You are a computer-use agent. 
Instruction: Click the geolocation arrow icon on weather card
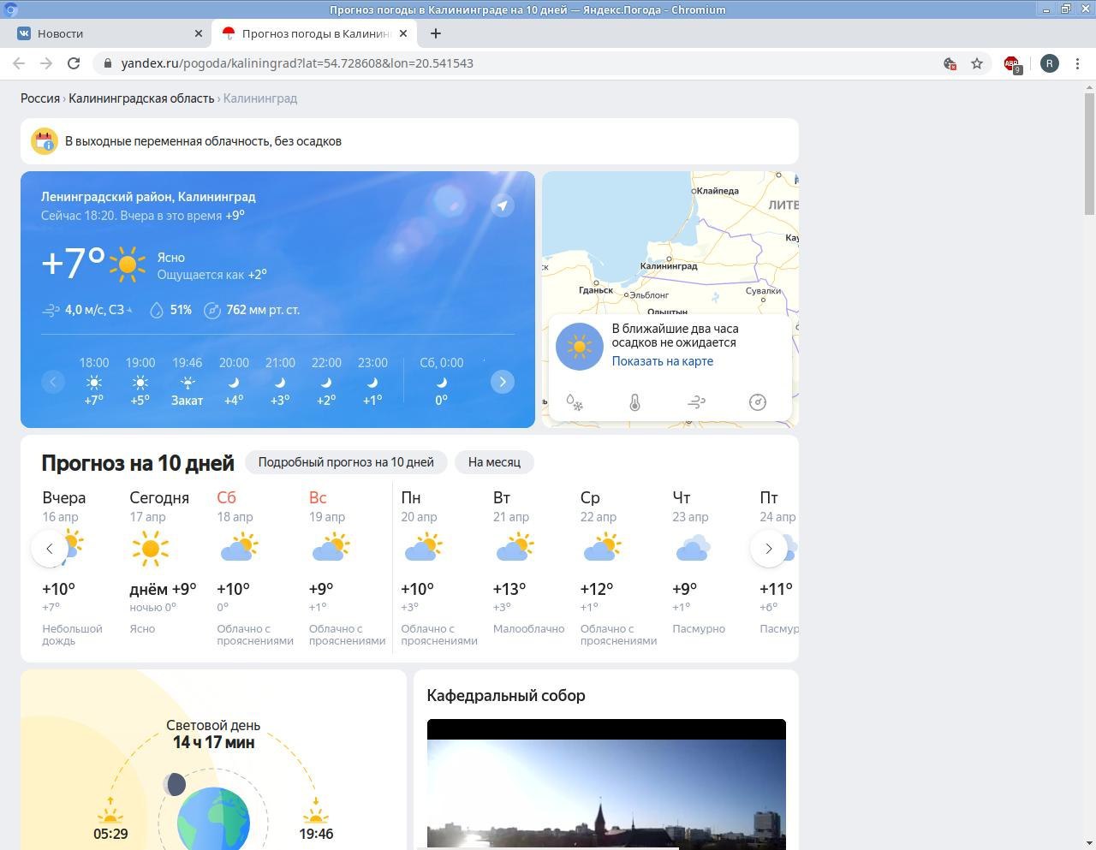(503, 205)
